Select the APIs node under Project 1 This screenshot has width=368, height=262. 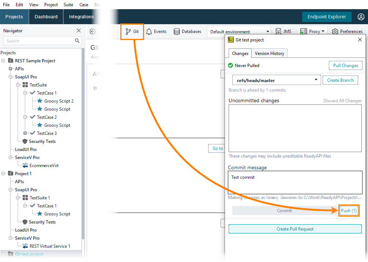[x=19, y=181]
